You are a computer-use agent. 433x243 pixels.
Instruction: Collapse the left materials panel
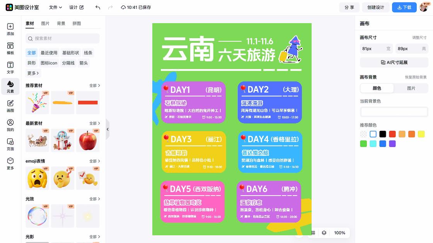107,129
